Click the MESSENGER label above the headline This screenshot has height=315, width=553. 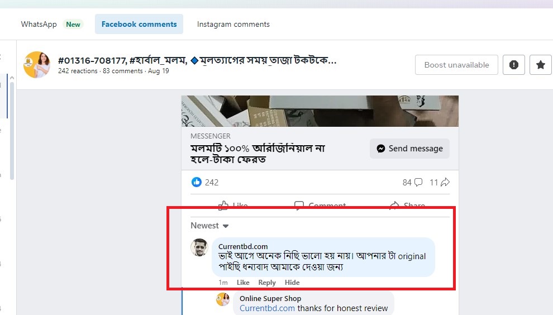(211, 136)
